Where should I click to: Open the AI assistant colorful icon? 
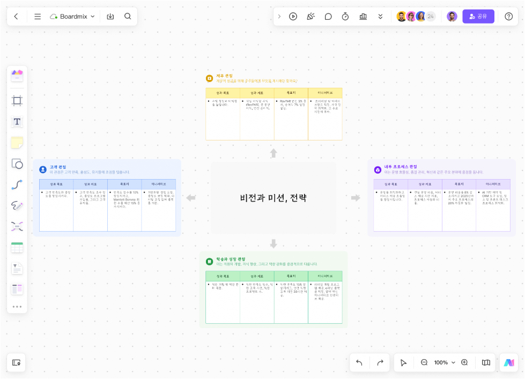click(509, 362)
